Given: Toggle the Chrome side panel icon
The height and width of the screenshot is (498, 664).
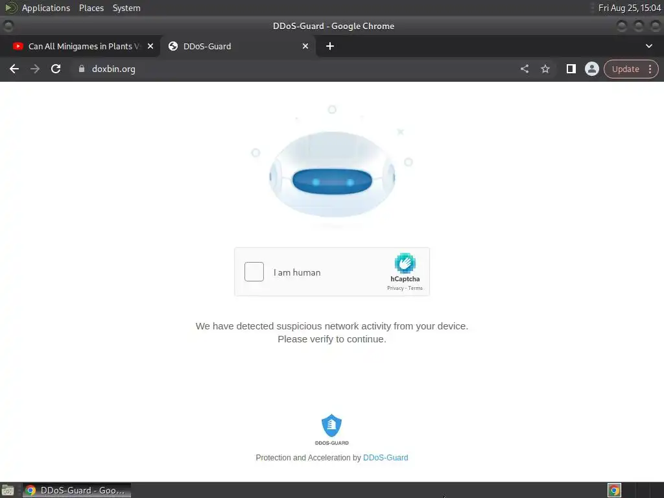Looking at the screenshot, I should 571,69.
